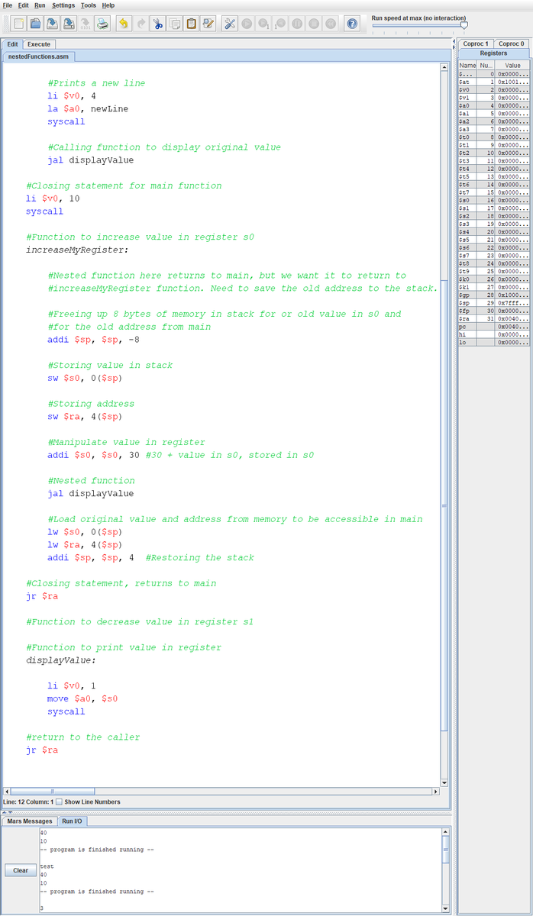The image size is (533, 916).
Task: Click the Name column header in Registers
Action: (x=467, y=66)
